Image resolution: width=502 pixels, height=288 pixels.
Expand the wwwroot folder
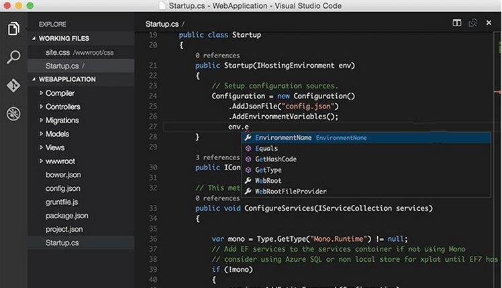tap(42, 161)
